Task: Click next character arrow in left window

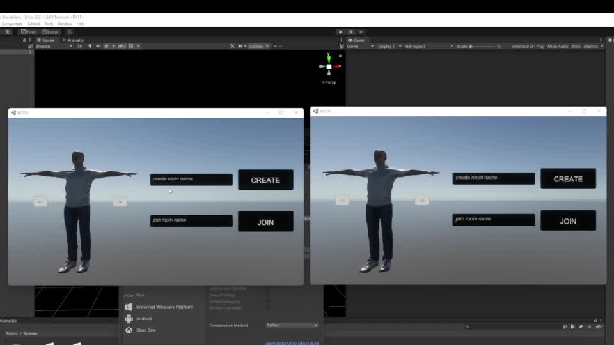Action: click(120, 201)
